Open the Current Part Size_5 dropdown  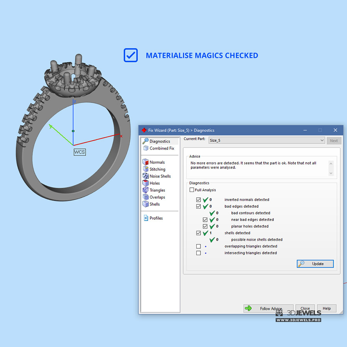pos(267,140)
